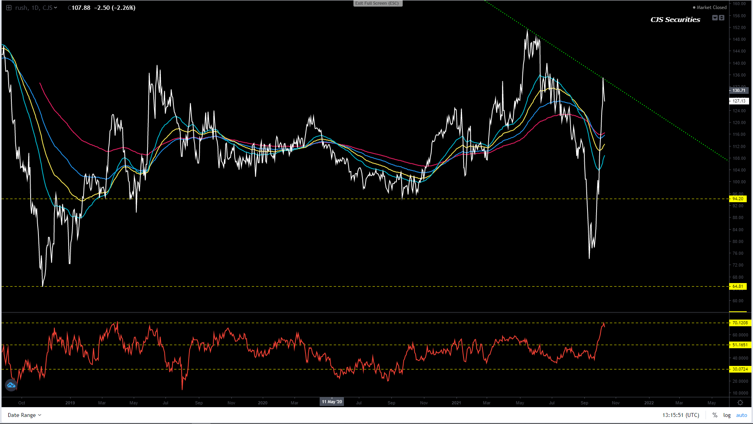The height and width of the screenshot is (424, 753).
Task: Expand the Date Range menu
Action: pos(24,415)
